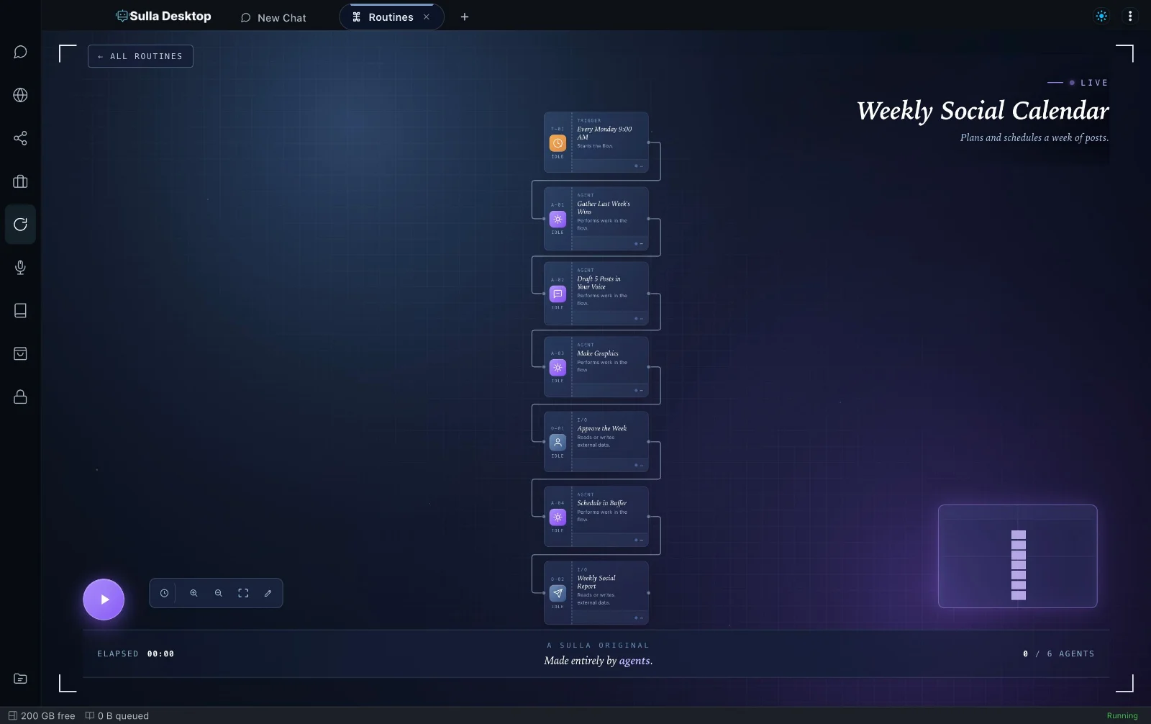This screenshot has width=1151, height=724.
Task: Select the Routines circular arrow sidebar icon
Action: click(x=20, y=225)
